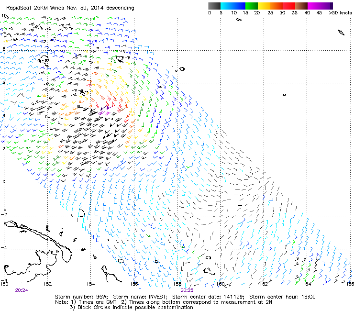Click 'Storm center date: 141129;' text
The height and width of the screenshot is (311, 354).
click(209, 297)
